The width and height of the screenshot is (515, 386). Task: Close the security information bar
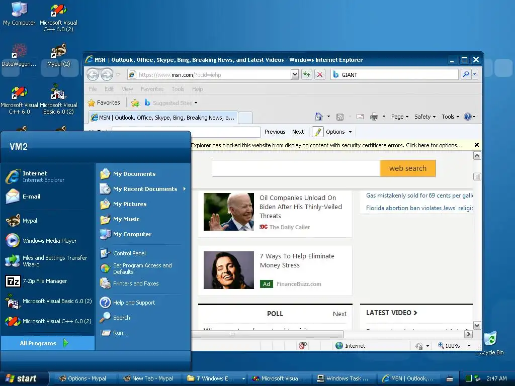[x=477, y=145]
